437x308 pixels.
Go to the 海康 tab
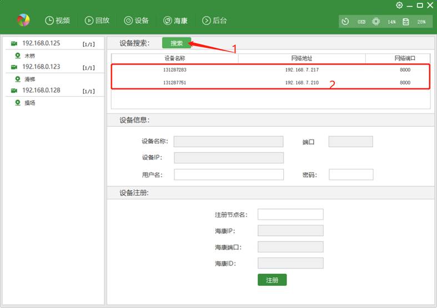pyautogui.click(x=175, y=21)
